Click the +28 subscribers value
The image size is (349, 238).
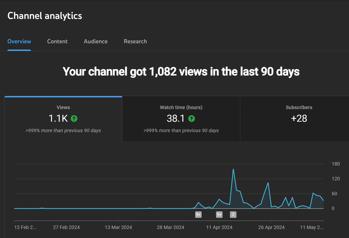click(x=299, y=119)
